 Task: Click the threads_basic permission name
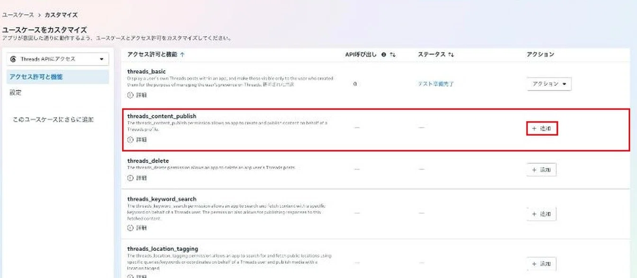[x=146, y=72]
